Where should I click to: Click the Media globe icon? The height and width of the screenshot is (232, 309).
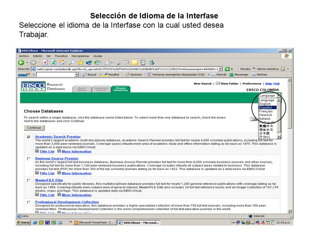(89, 63)
